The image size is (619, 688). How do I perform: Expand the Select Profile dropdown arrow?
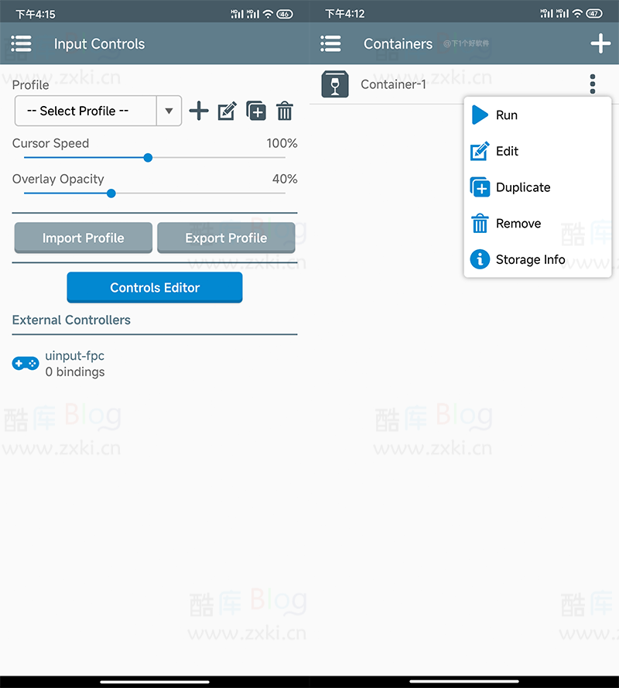[169, 111]
